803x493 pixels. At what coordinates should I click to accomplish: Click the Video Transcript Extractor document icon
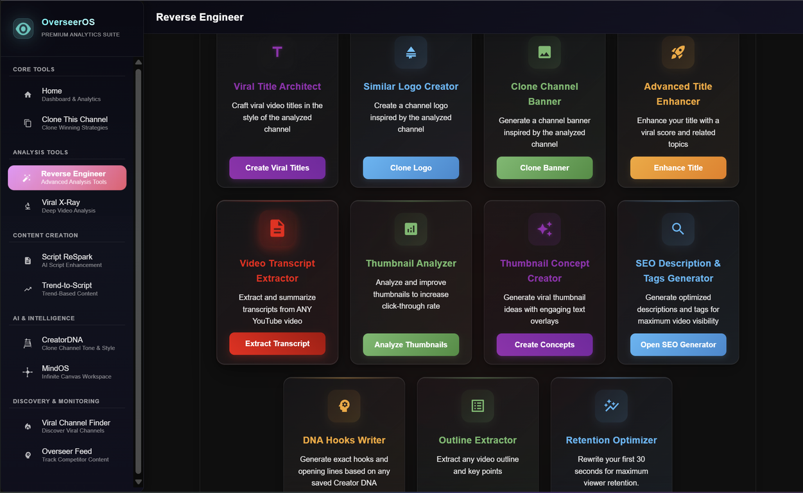click(x=277, y=229)
